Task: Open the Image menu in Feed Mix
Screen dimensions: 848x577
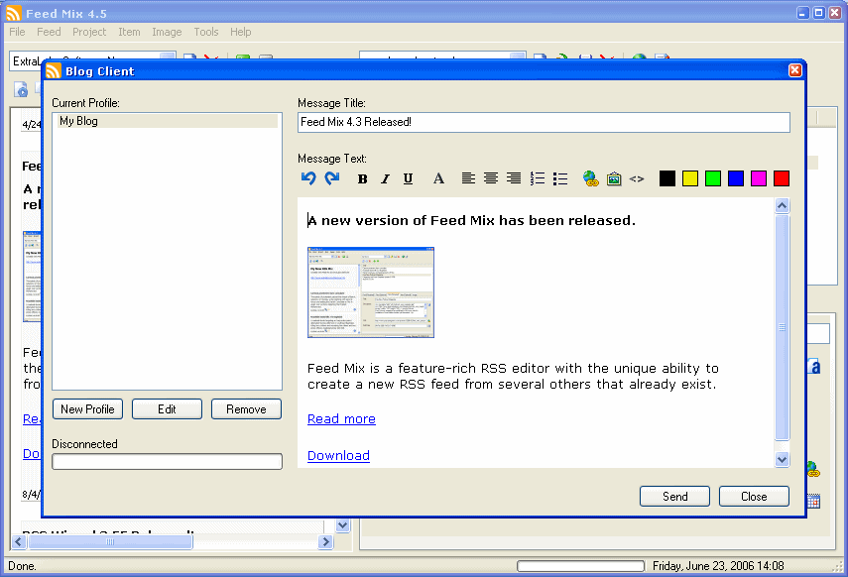Action: (167, 32)
